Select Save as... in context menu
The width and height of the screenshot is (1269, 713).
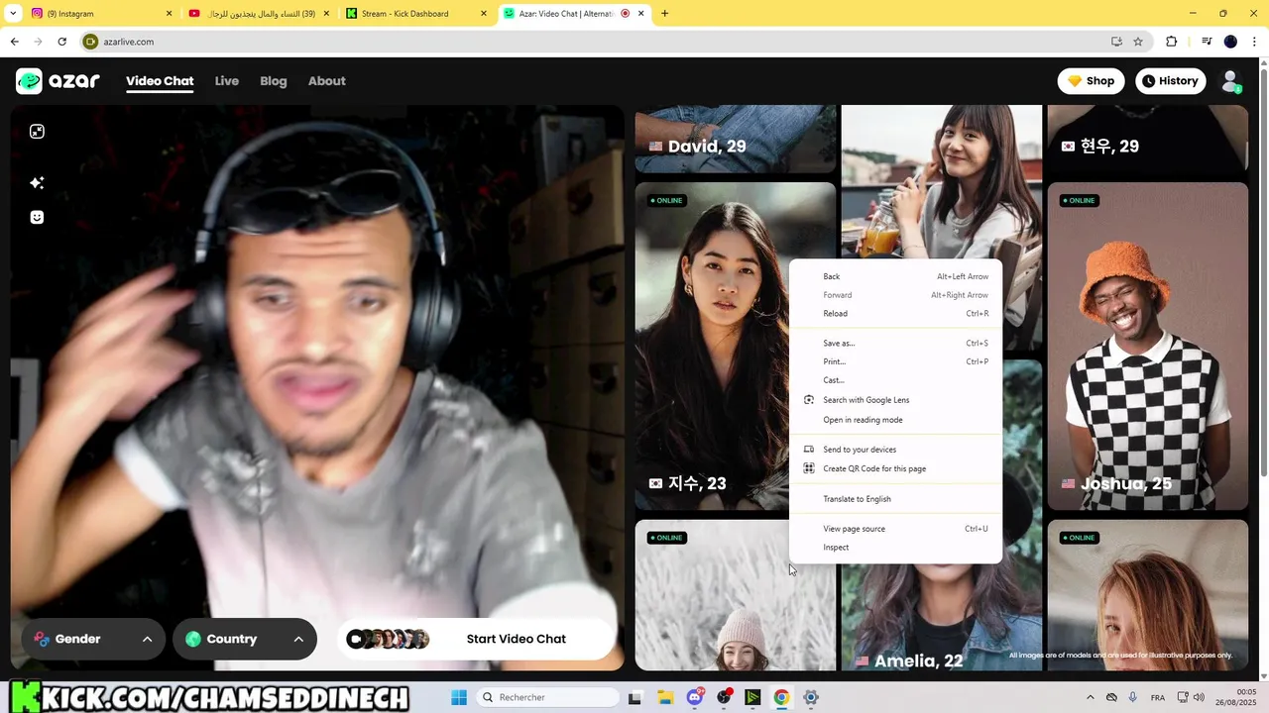[x=895, y=343]
